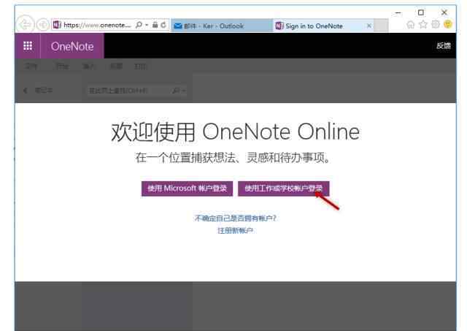Click the smiley feedback icon in browser
The width and height of the screenshot is (467, 331).
pyautogui.click(x=448, y=24)
